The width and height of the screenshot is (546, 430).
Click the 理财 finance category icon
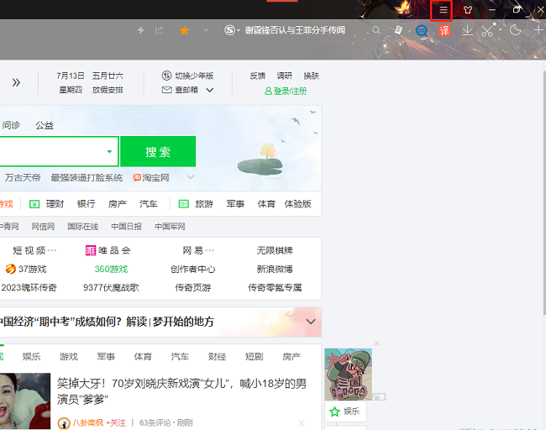tap(34, 204)
